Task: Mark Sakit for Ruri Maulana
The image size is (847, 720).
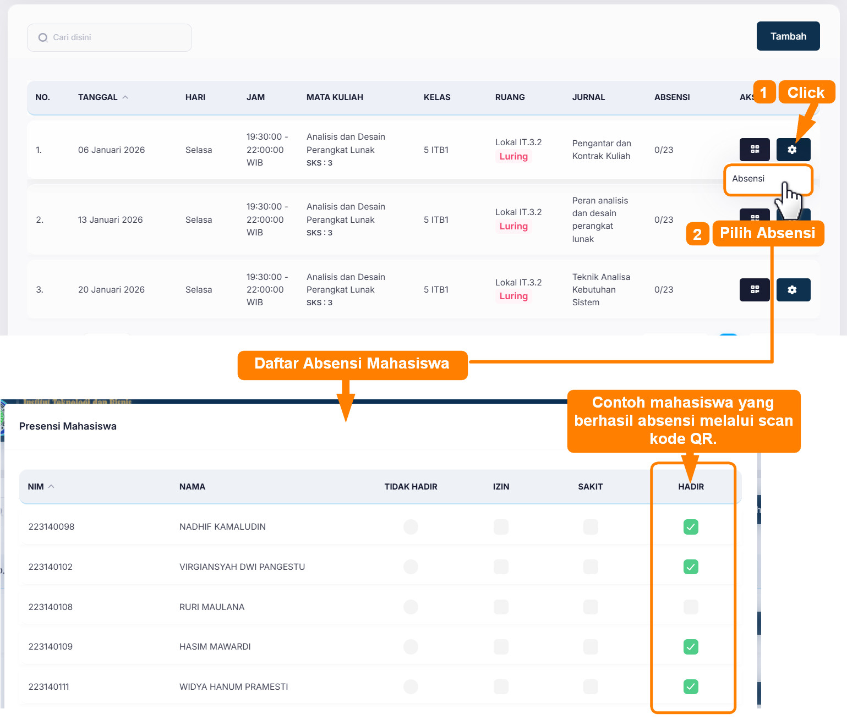Action: (591, 607)
